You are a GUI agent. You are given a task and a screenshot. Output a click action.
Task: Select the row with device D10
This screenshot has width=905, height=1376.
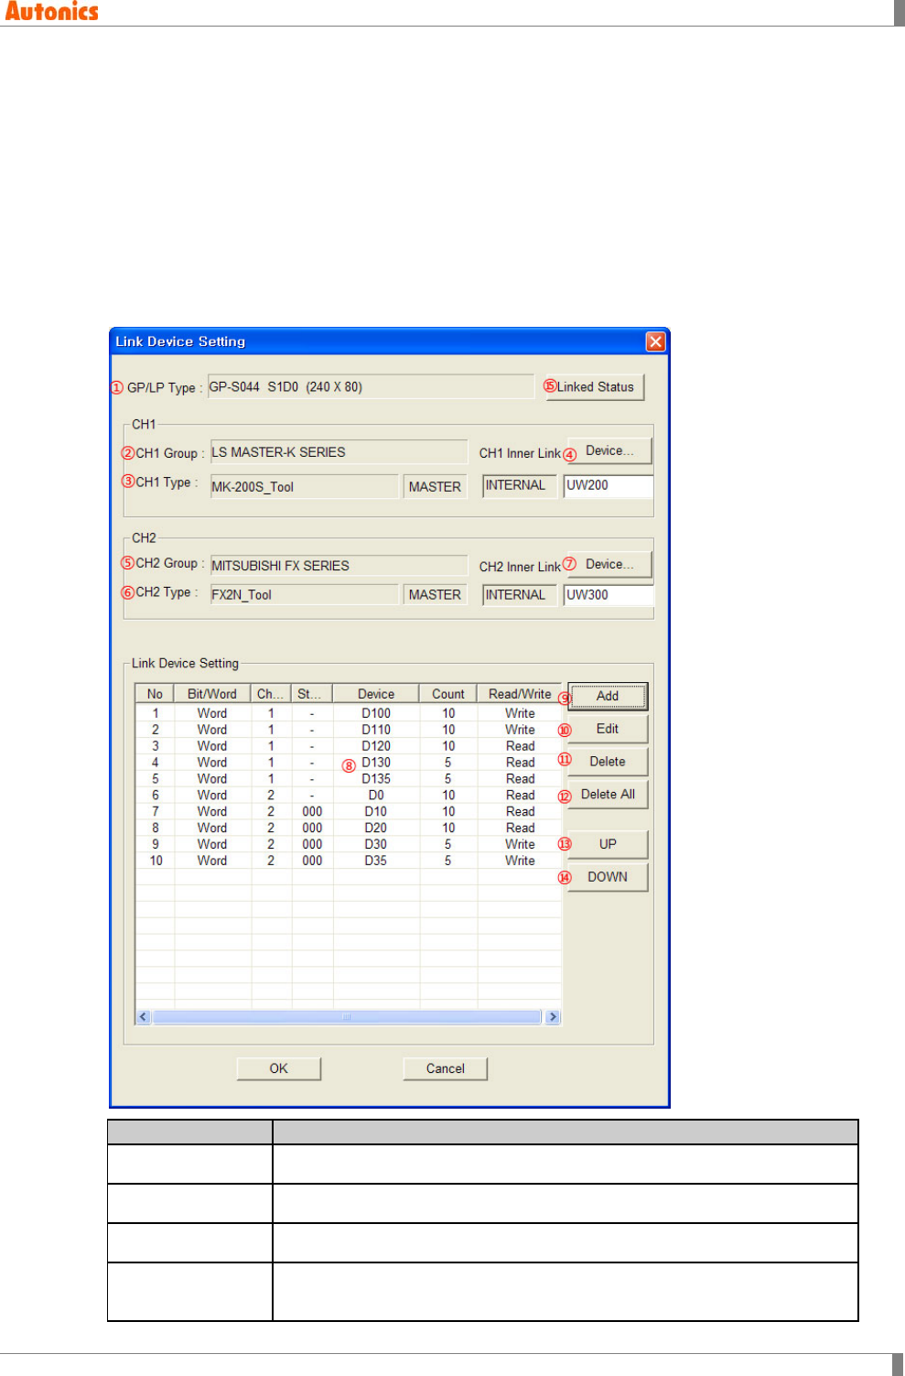(x=348, y=812)
